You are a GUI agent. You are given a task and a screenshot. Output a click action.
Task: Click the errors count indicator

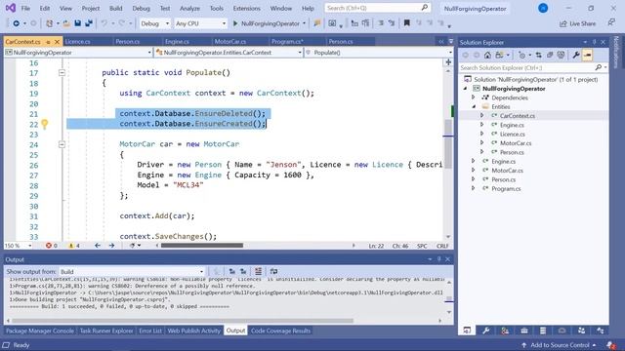(x=52, y=246)
